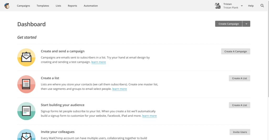
Task: Click the dark Create Campaign button
Action: click(229, 24)
